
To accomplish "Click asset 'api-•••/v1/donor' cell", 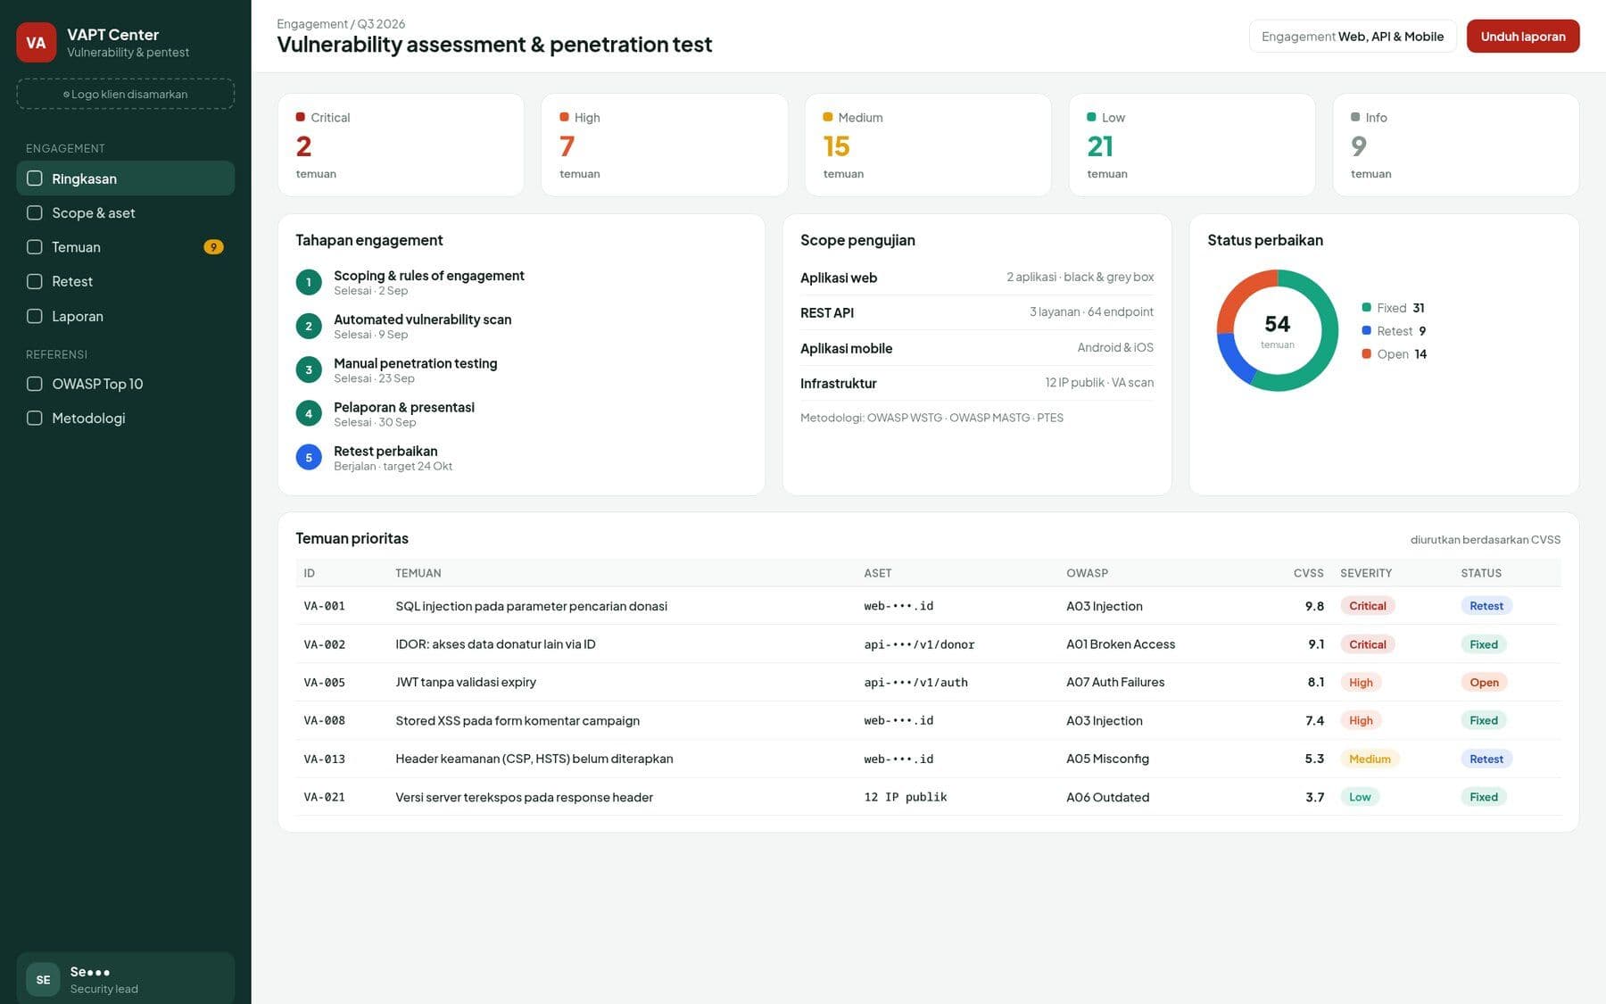I will tap(919, 644).
